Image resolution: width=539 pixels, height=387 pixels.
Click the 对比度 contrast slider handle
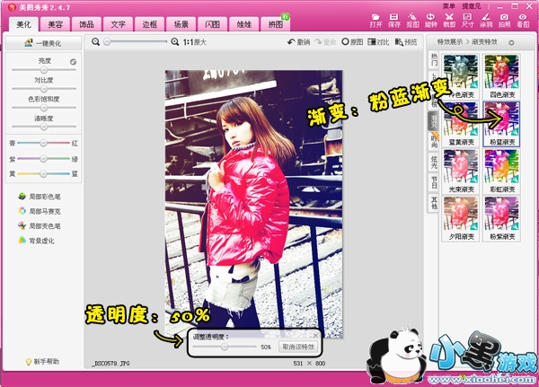[x=44, y=89]
